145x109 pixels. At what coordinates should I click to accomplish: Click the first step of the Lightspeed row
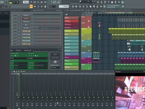(x=34, y=22)
